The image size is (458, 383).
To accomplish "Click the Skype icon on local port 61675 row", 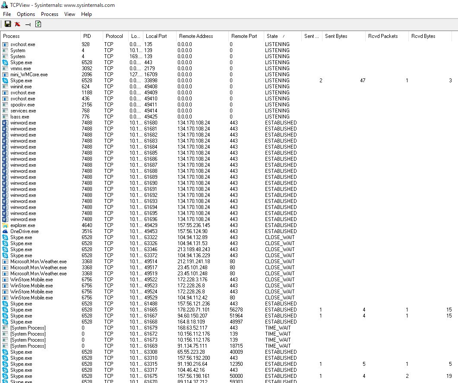I will (x=5, y=376).
